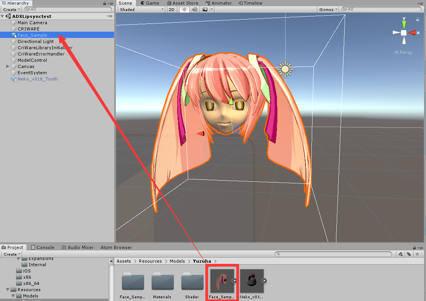The height and width of the screenshot is (301, 426).
Task: Click the green Y axis gizmo cone
Action: [404, 23]
